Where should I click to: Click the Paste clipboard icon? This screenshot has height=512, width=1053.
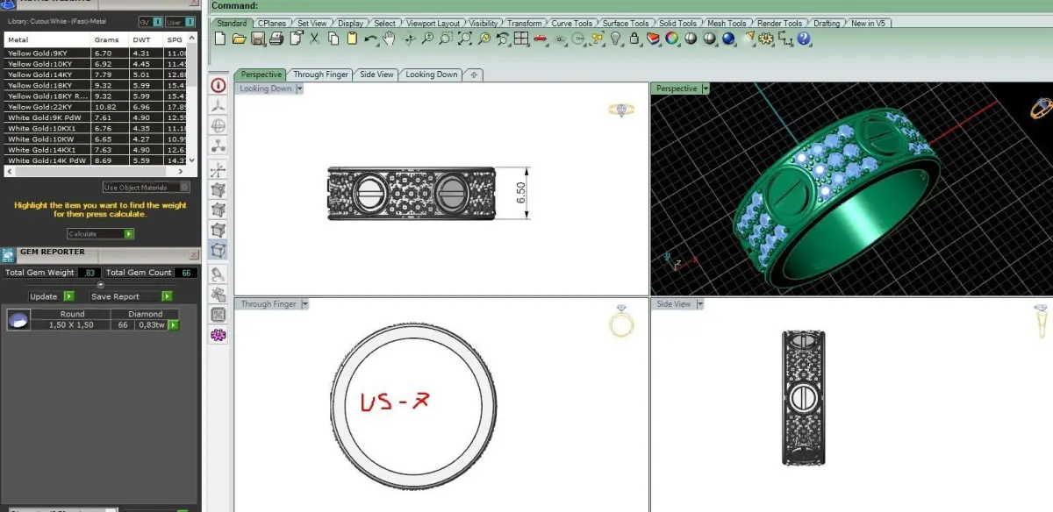tap(353, 38)
